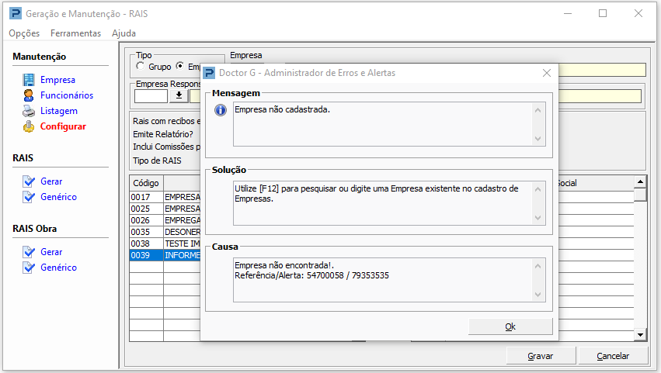Close the Doctor G alert dialog

pos(547,73)
